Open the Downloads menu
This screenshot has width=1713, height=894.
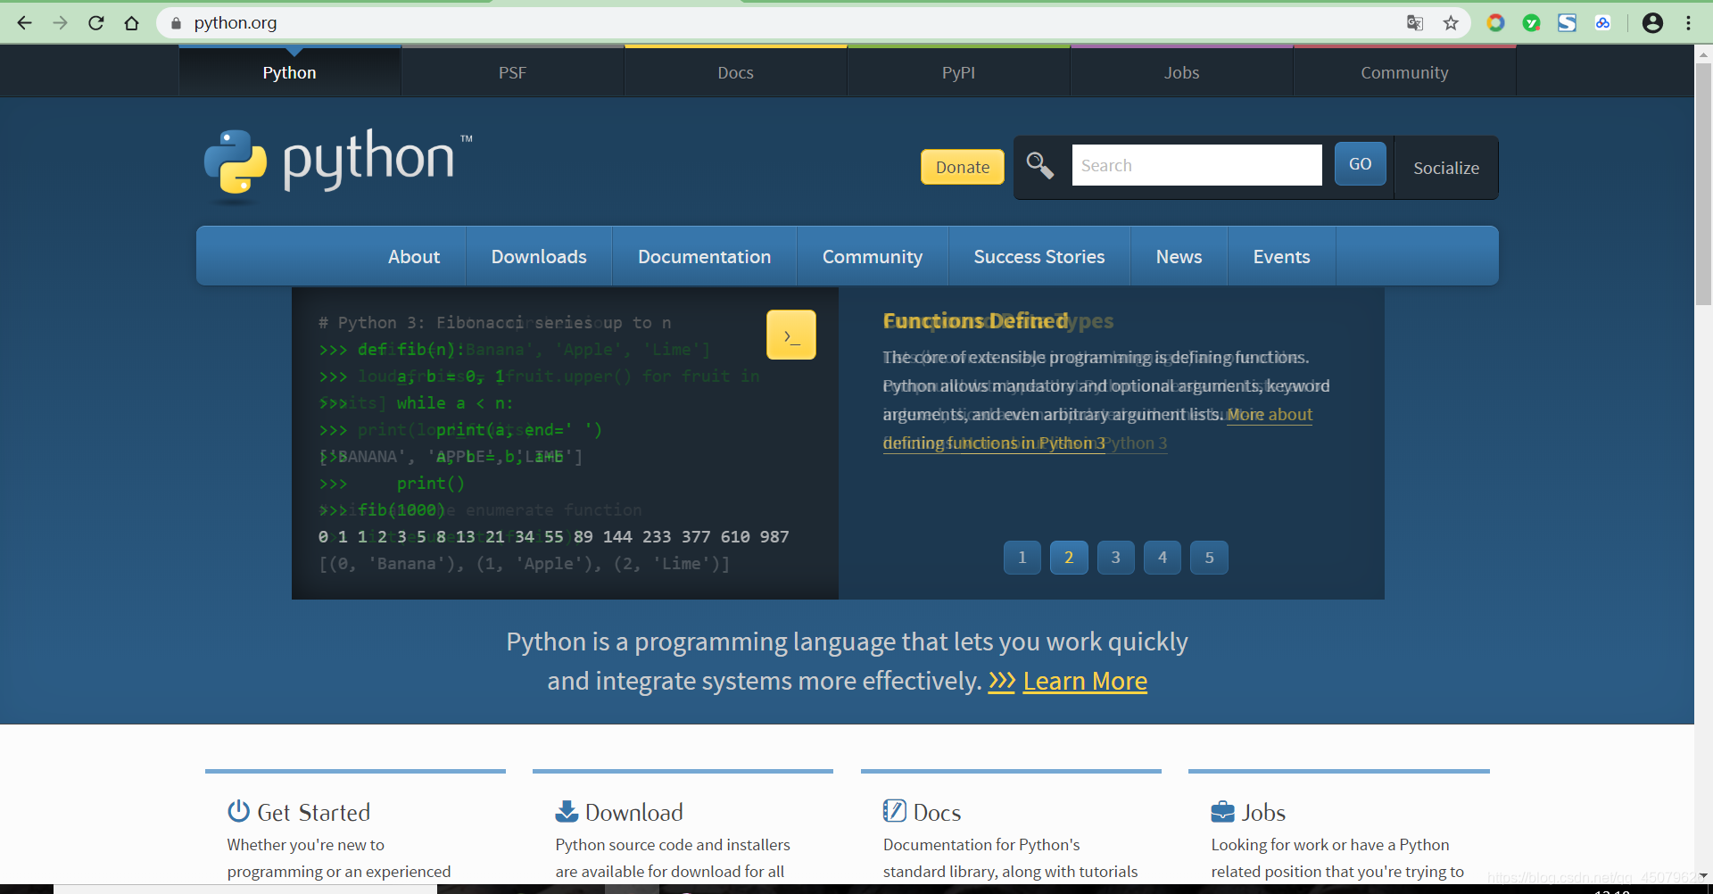[x=539, y=256]
